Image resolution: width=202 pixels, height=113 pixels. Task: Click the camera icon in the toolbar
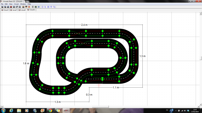pos(35,7)
